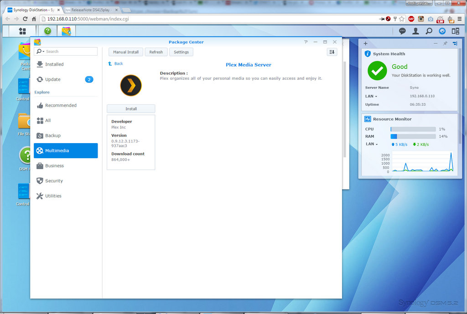Open the Security category

click(x=66, y=181)
